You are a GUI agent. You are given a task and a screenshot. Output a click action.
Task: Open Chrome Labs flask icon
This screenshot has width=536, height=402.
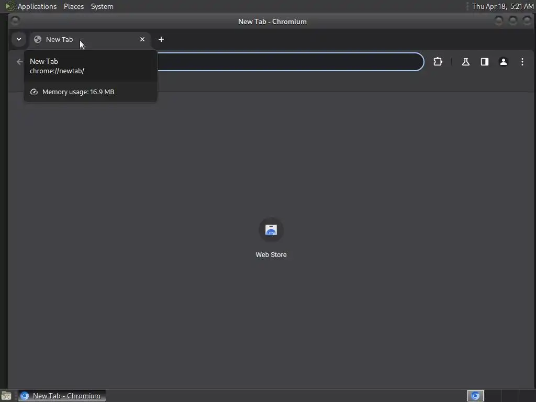[465, 62]
